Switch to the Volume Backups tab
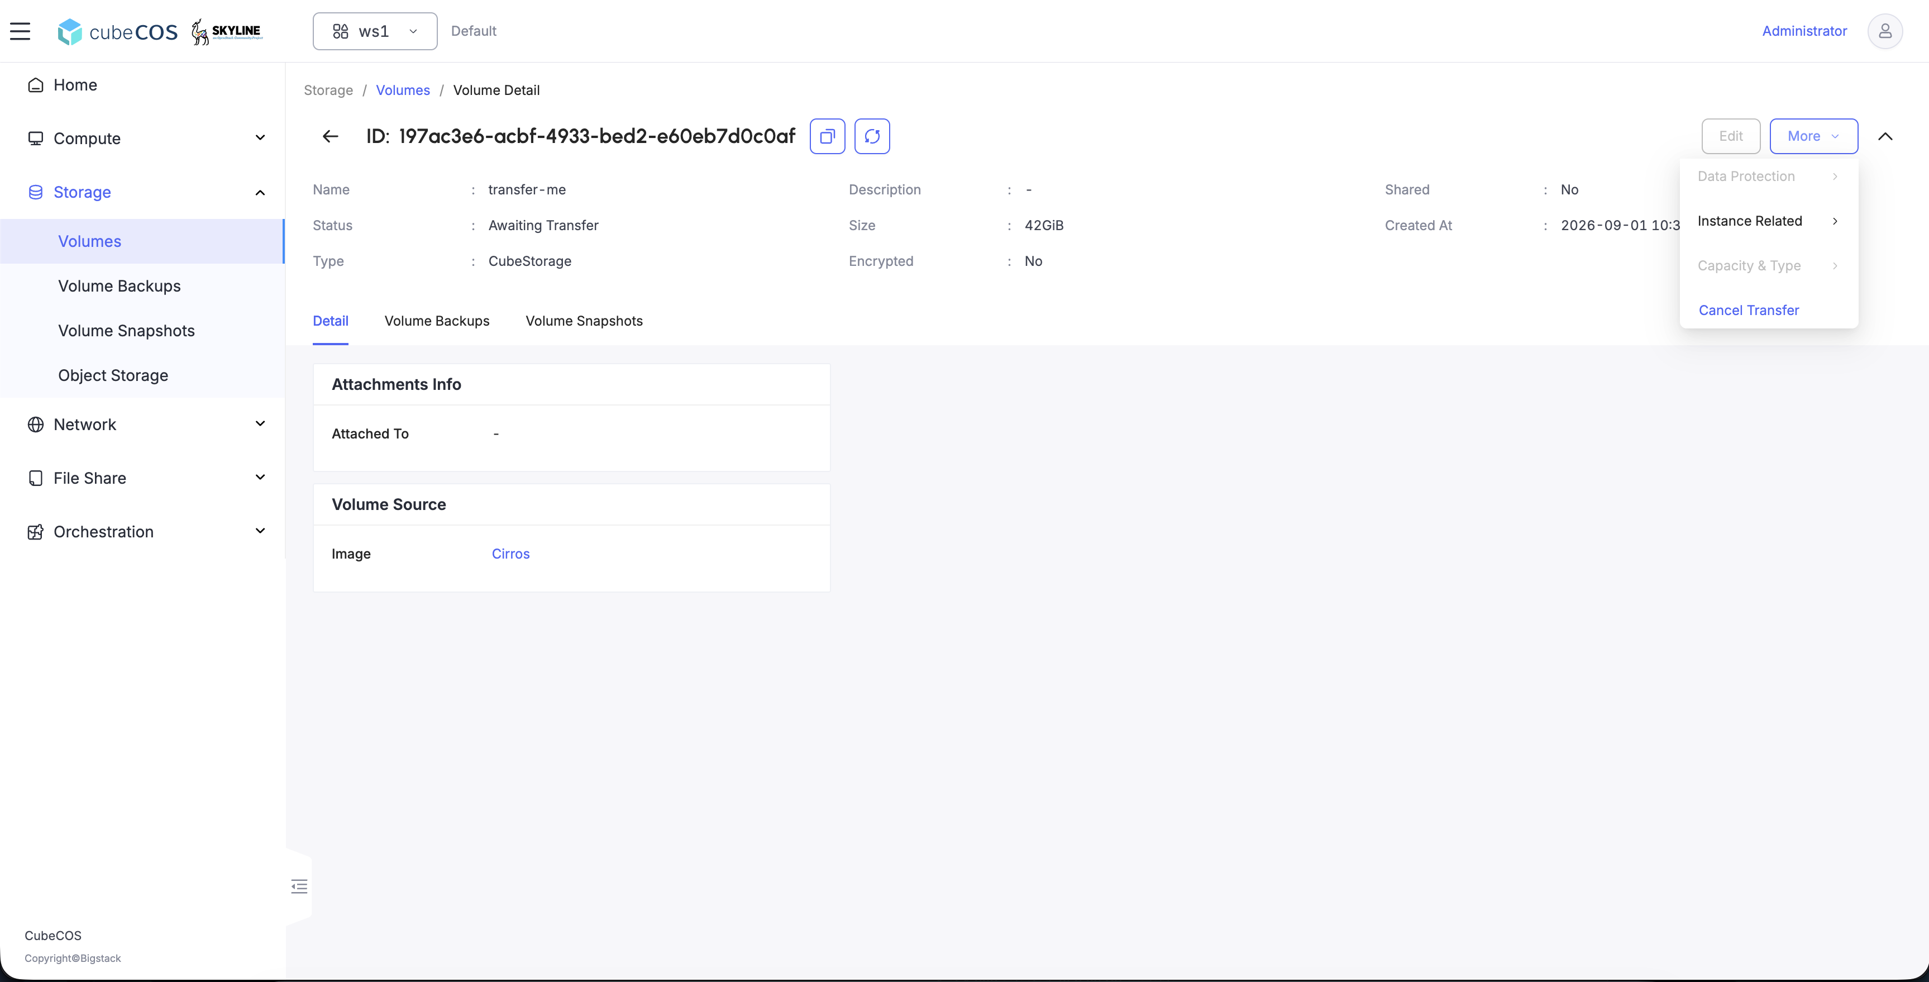Viewport: 1929px width, 982px height. click(437, 321)
